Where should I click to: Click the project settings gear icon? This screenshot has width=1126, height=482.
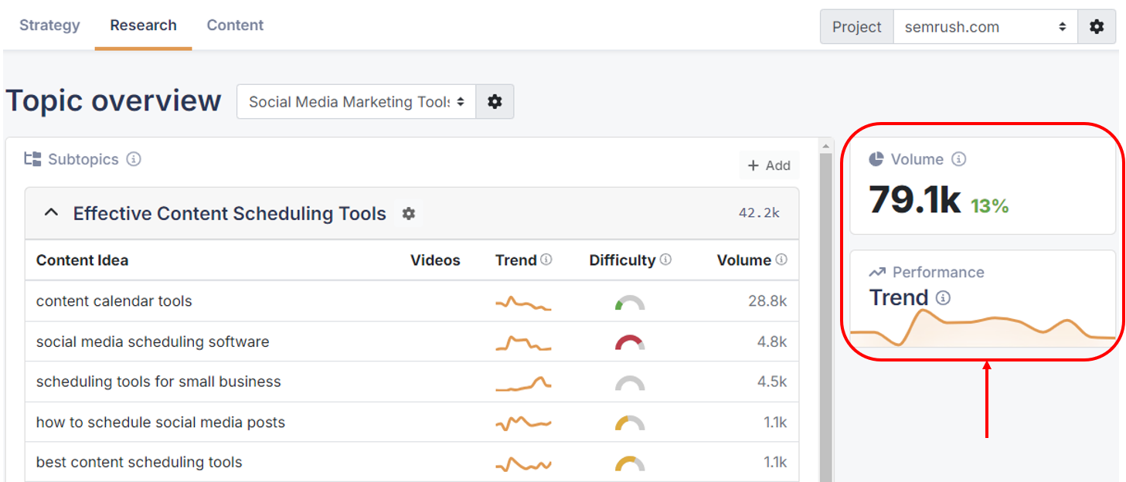point(1096,25)
